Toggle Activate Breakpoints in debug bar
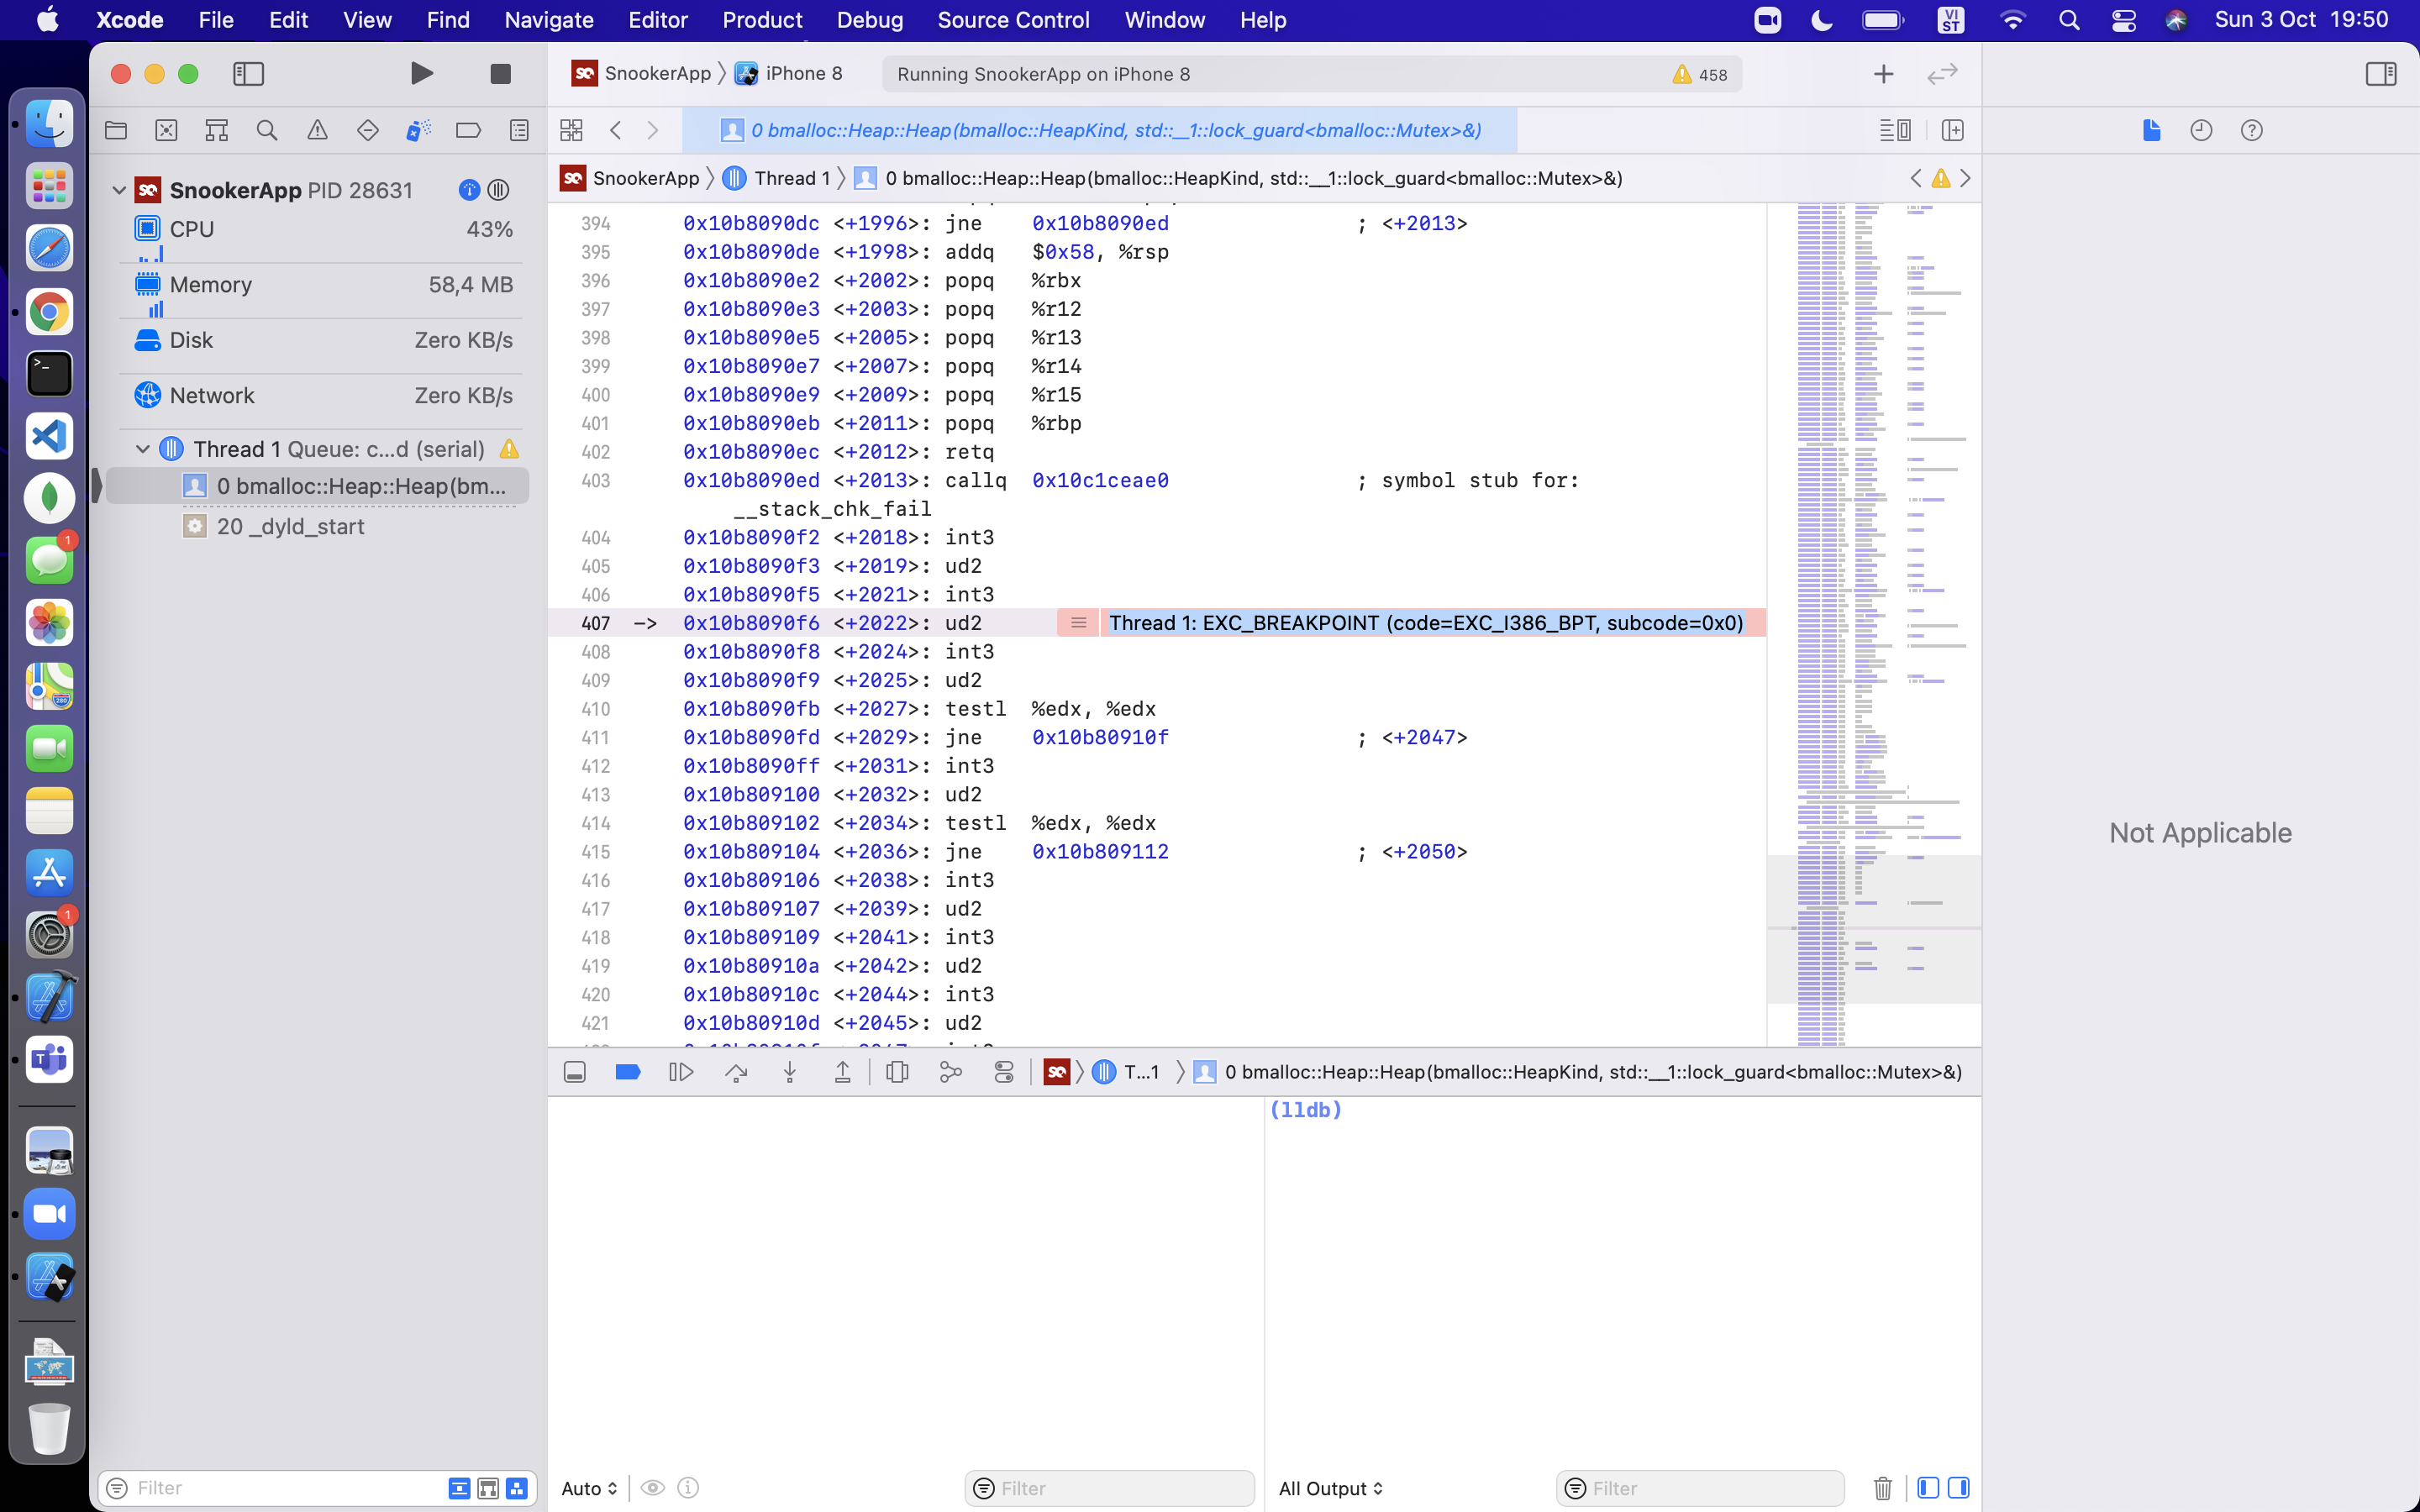 click(x=628, y=1071)
